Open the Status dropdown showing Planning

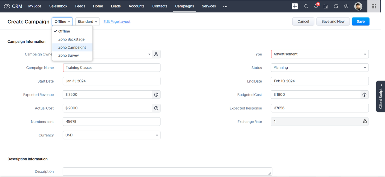(320, 68)
